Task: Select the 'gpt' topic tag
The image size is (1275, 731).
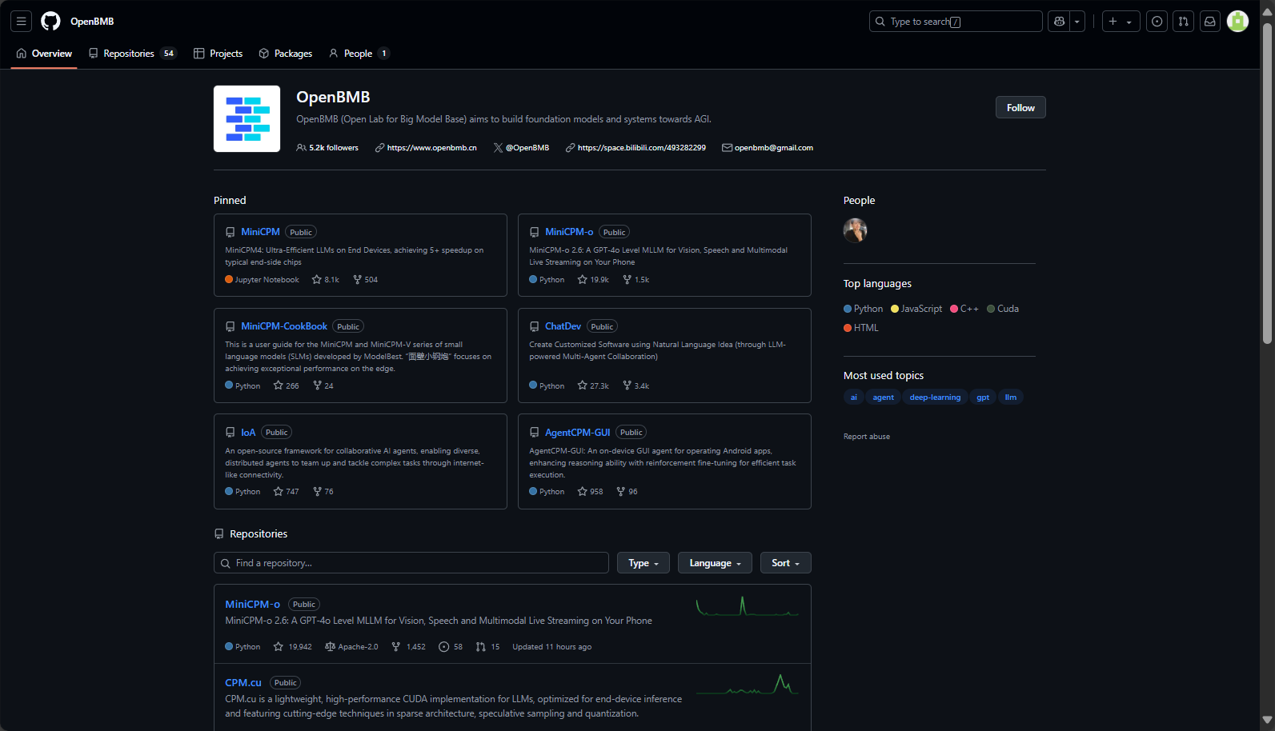Action: click(983, 397)
